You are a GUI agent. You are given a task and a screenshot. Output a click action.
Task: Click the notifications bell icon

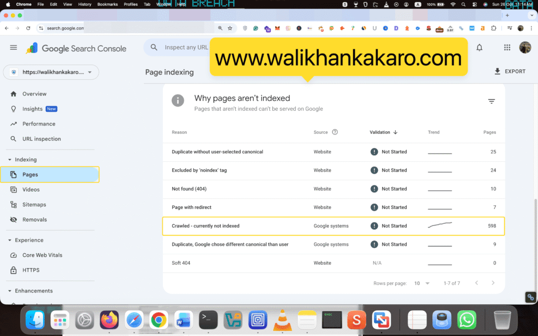pyautogui.click(x=479, y=48)
